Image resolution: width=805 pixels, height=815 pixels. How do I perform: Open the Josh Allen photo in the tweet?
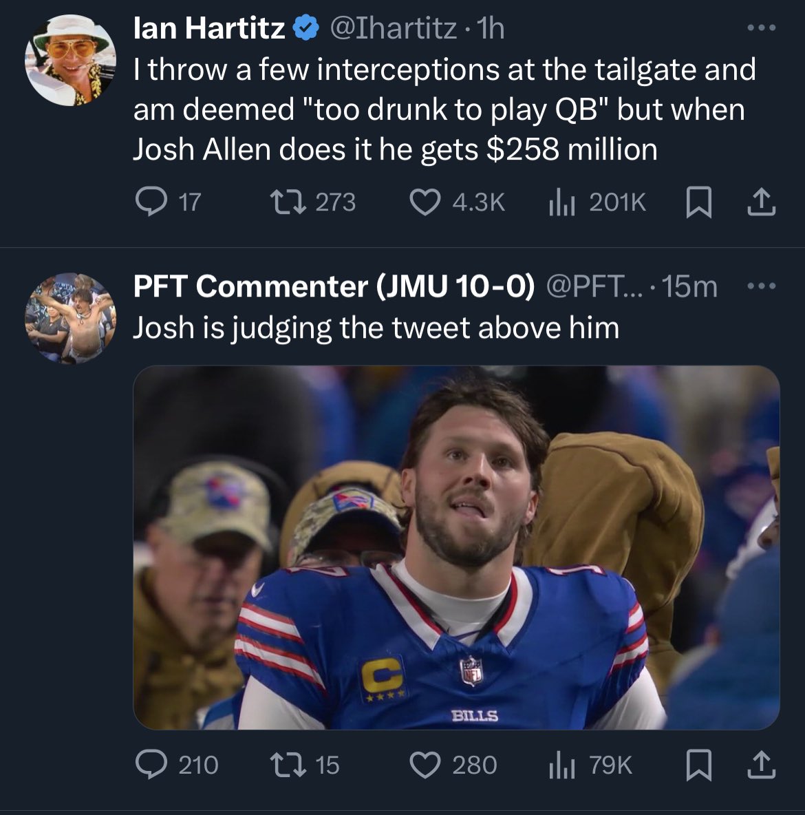tap(456, 547)
